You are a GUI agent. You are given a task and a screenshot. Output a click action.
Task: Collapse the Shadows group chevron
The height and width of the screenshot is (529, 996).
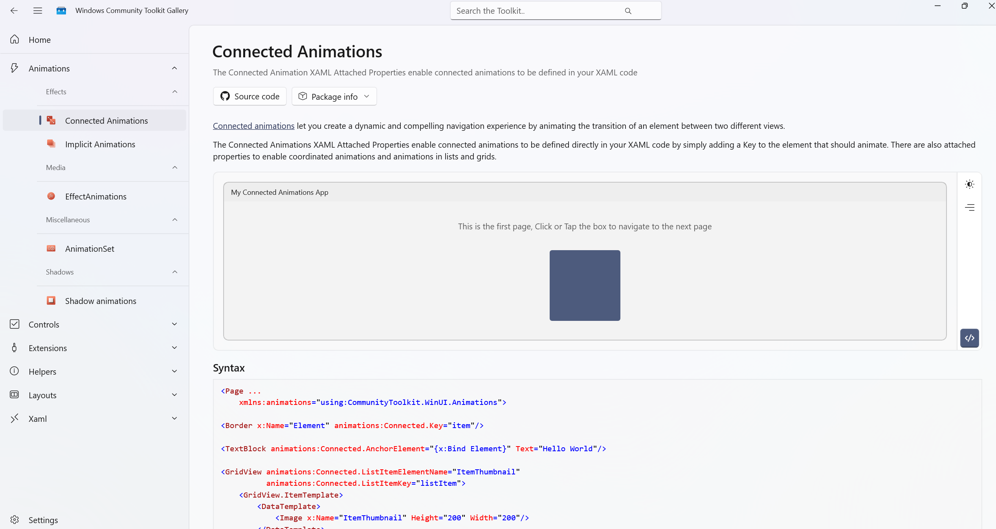(175, 272)
